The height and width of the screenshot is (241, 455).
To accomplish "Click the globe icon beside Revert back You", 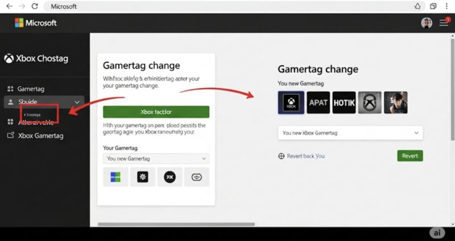I will click(x=281, y=156).
